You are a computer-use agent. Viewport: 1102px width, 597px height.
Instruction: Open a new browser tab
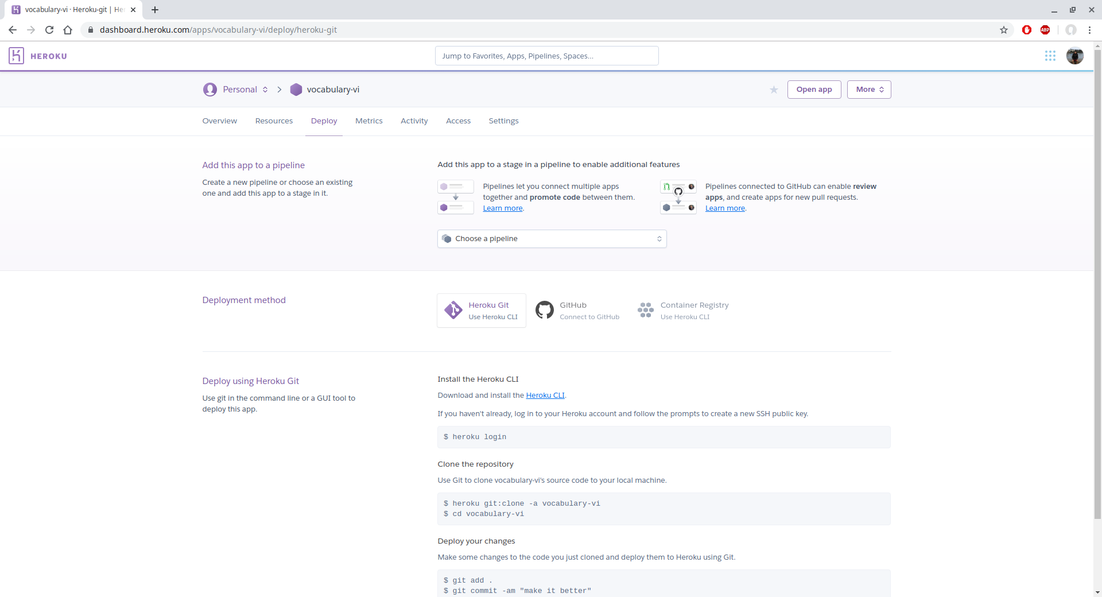click(x=155, y=10)
